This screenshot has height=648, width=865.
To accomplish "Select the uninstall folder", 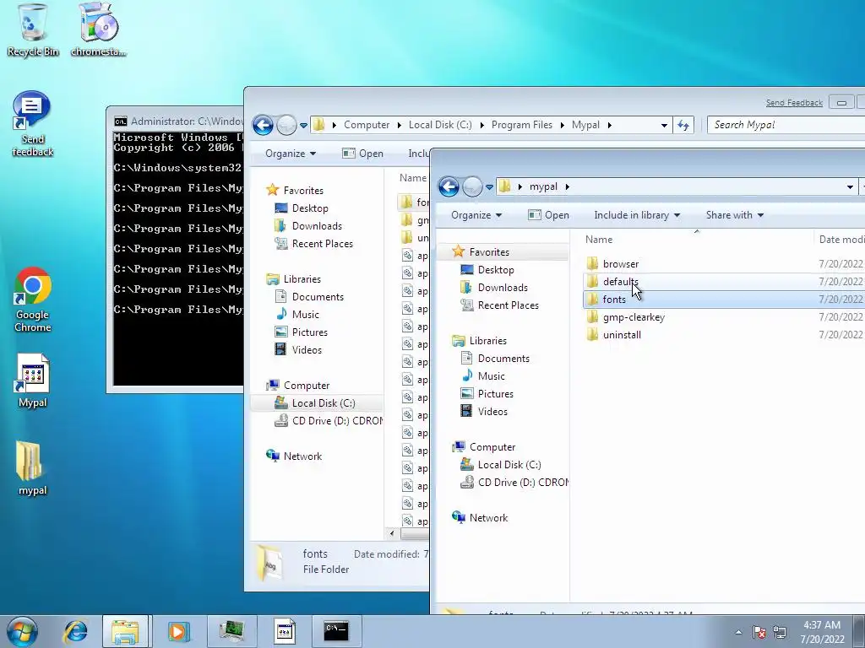I will coord(622,334).
